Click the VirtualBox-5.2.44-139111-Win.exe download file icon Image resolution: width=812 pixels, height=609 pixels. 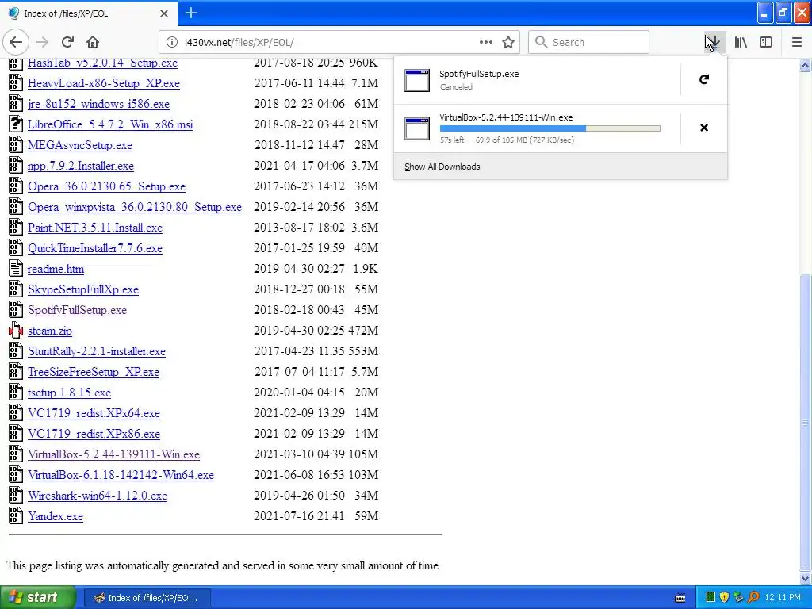(417, 128)
